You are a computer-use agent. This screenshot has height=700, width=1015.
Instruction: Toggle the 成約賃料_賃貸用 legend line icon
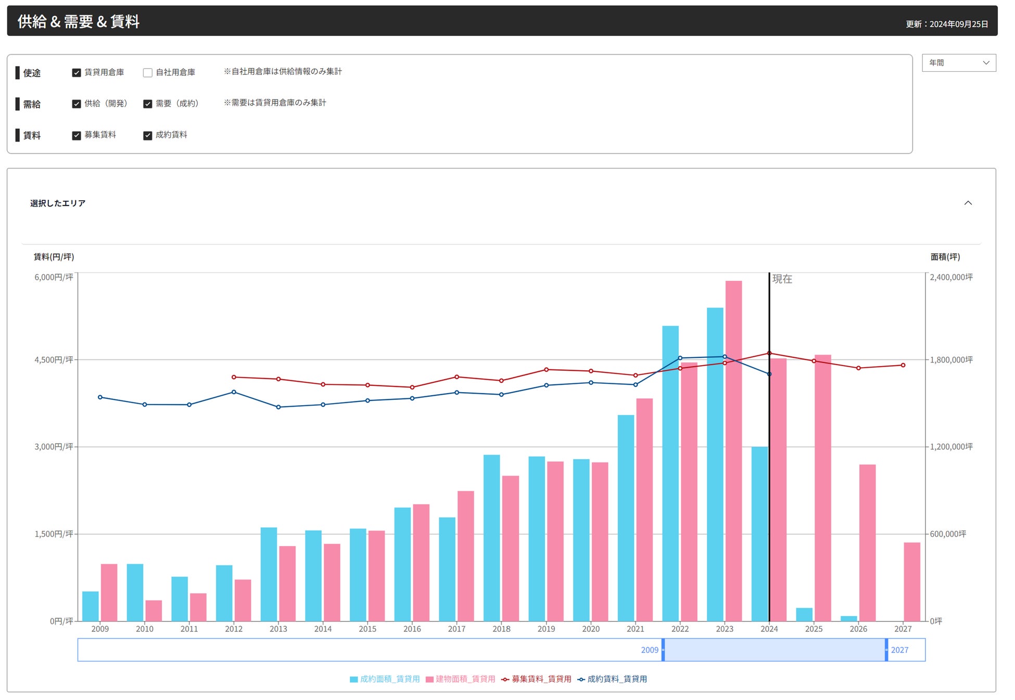coord(581,679)
